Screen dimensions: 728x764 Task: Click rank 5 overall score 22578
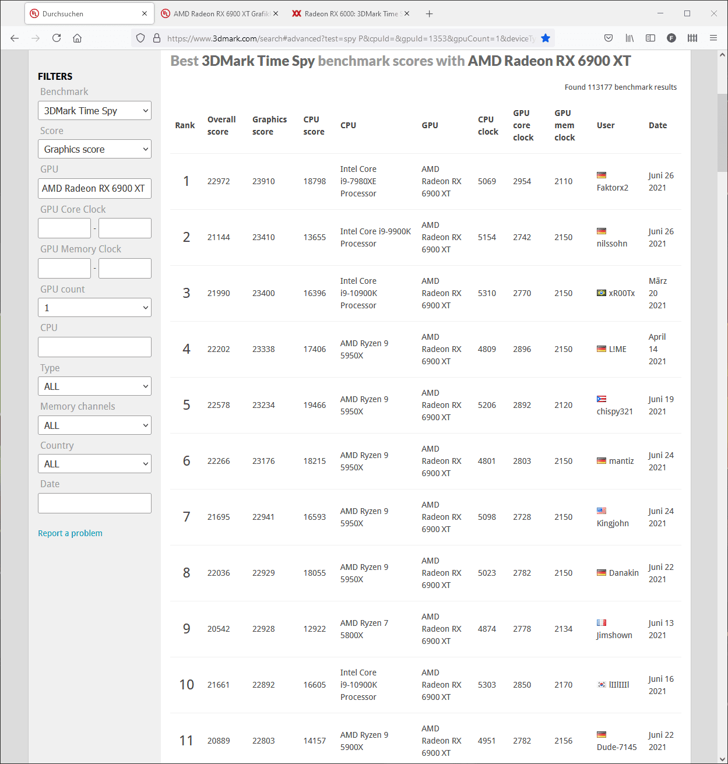(219, 405)
